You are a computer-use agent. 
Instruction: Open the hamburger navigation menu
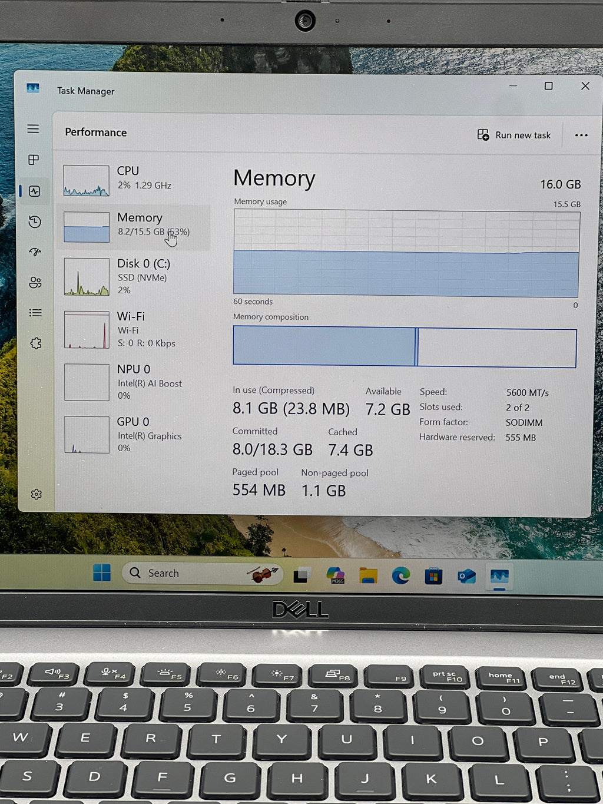click(x=34, y=128)
